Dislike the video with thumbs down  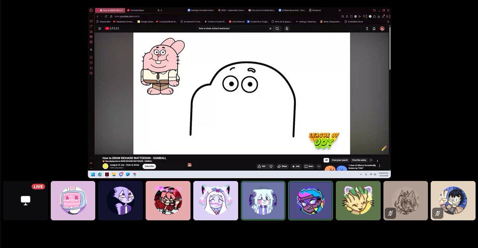click(271, 166)
